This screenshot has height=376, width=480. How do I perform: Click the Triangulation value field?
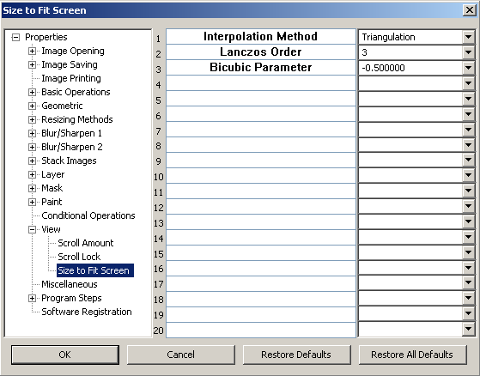tap(410, 37)
